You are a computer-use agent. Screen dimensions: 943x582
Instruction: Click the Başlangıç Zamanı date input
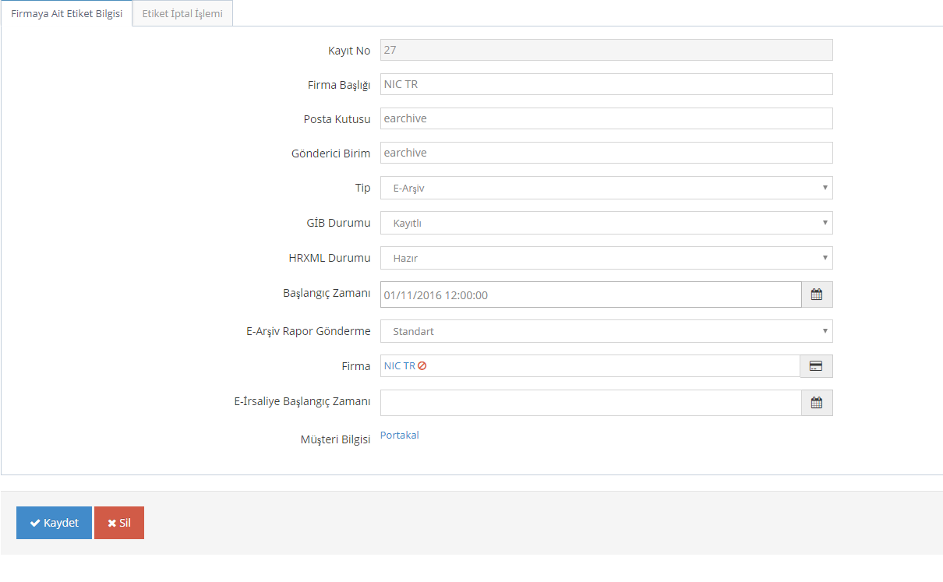coord(590,295)
